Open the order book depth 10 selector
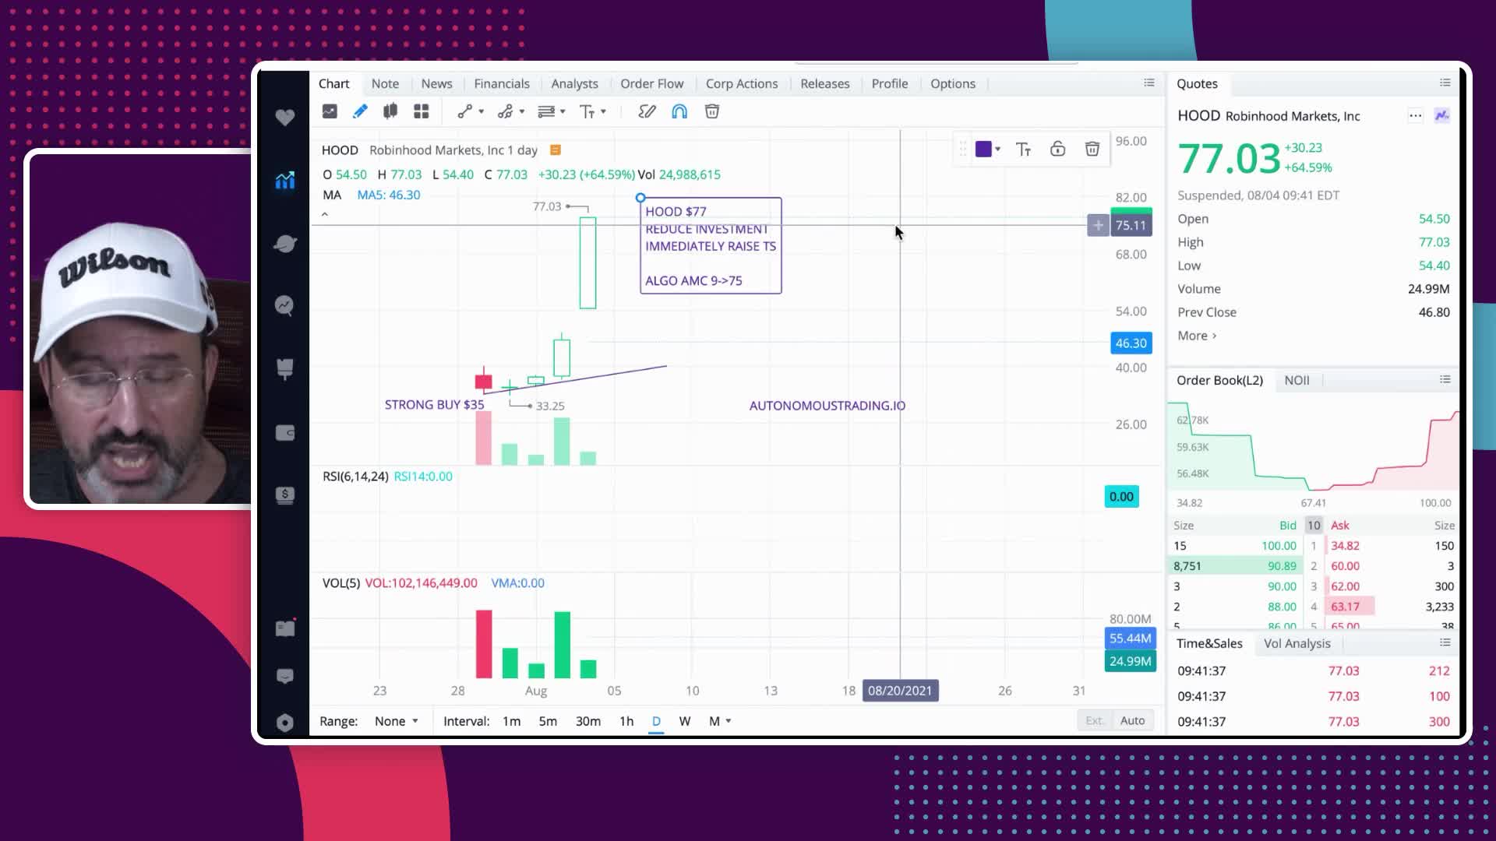1496x841 pixels. [1314, 525]
